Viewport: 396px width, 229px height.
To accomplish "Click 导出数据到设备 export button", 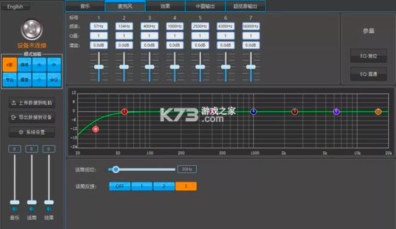I will (x=32, y=117).
